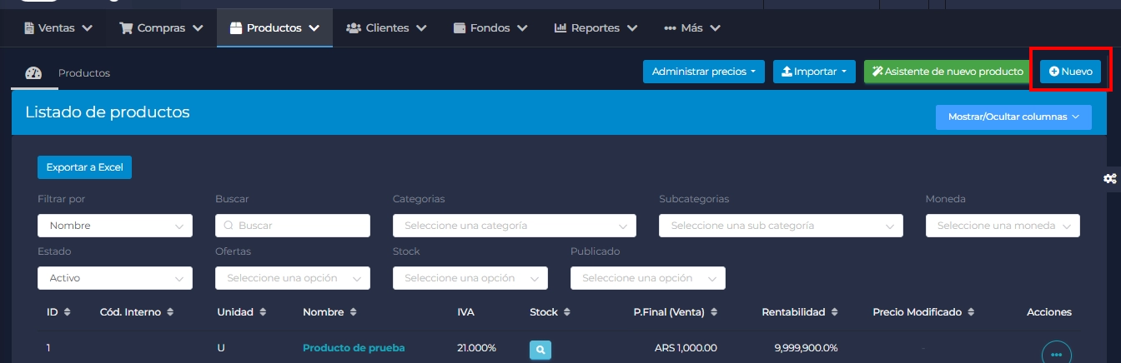This screenshot has width=1121, height=363.
Task: Expand Mostrar/Ocultar columnas dropdown
Action: click(1013, 117)
